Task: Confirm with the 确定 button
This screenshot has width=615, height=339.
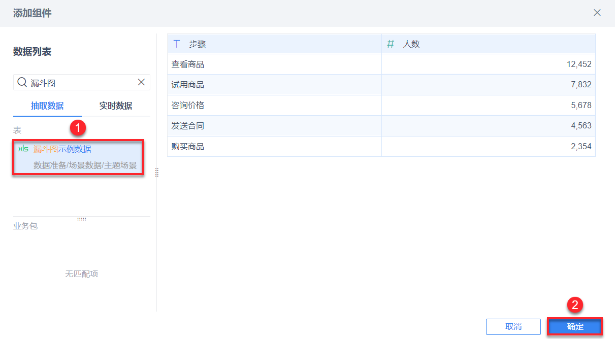Action: coord(575,327)
